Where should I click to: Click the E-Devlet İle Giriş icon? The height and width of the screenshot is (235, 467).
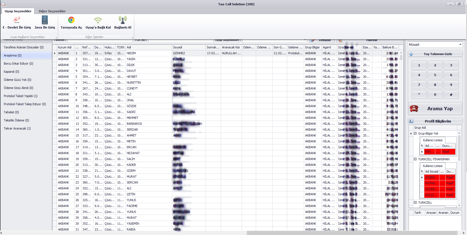(x=17, y=20)
